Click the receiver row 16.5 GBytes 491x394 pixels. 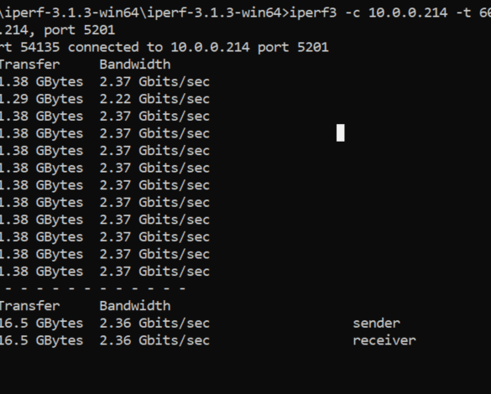click(41, 340)
